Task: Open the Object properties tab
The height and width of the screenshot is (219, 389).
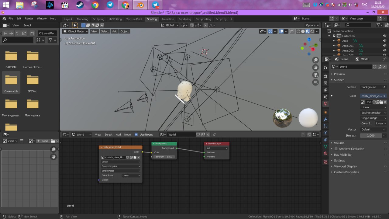Action: click(x=325, y=112)
